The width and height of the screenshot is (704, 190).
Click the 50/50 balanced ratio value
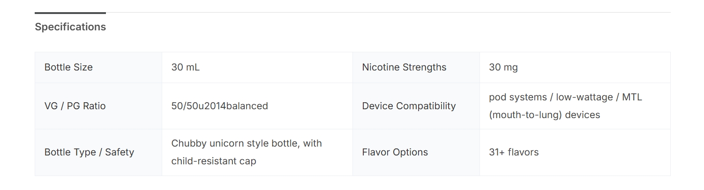[x=219, y=106]
